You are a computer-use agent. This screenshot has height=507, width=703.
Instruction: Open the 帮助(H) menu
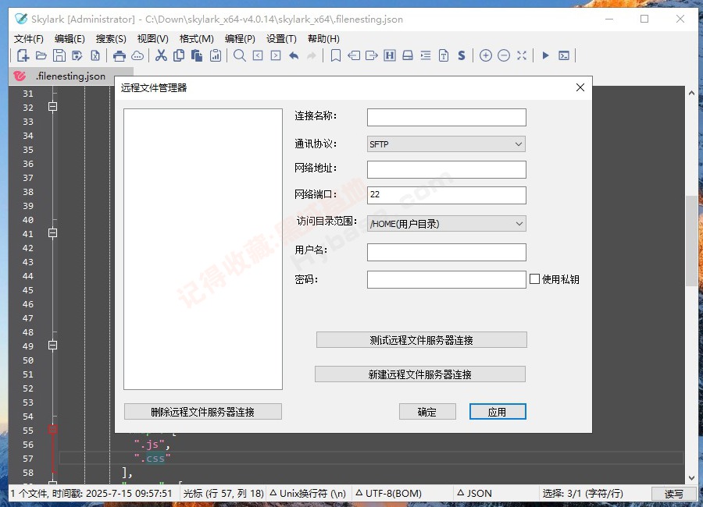click(x=323, y=39)
